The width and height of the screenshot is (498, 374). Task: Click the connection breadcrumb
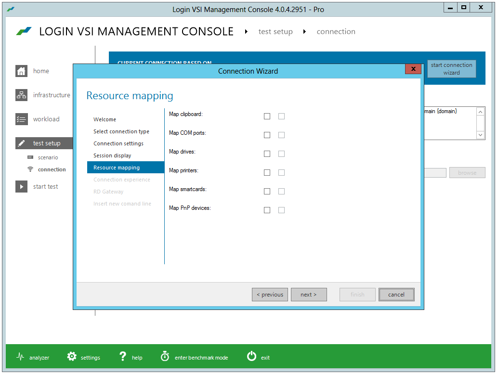point(336,31)
